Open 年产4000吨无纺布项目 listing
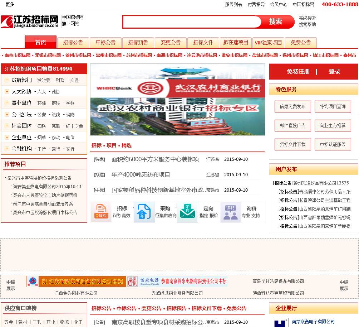The height and width of the screenshot is (327, 359). point(141,175)
